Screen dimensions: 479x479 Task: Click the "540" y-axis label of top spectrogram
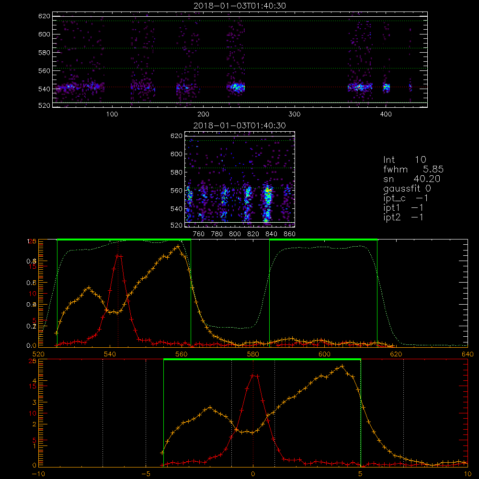(44, 89)
